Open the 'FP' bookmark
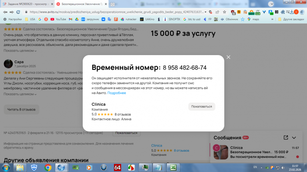 [208, 19]
